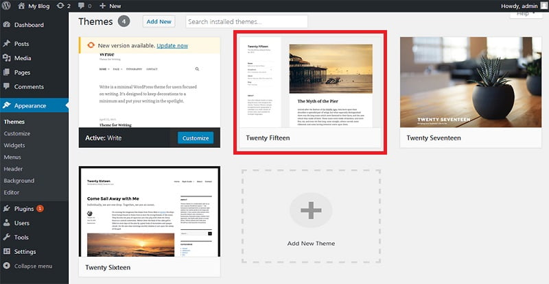Click the Comments bubble icon in sidebar

tap(7, 86)
